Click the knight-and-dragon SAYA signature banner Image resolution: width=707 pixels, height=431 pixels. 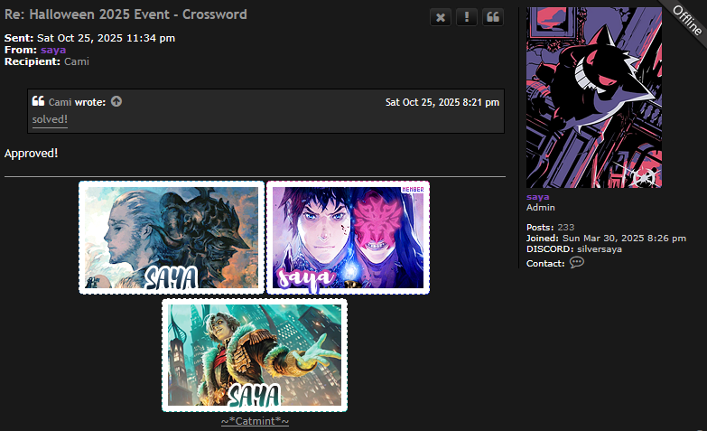tap(172, 238)
